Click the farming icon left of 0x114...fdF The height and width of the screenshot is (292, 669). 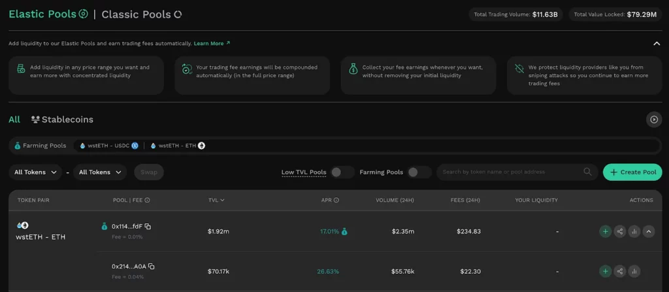(104, 226)
